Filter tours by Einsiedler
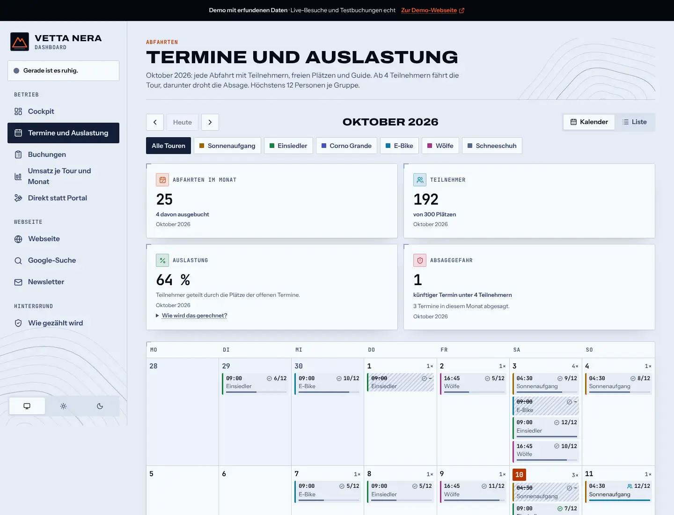 [288, 146]
